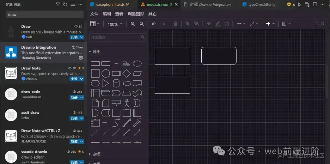330x164 pixels.
Task: Click the To Back arrange icon
Action: tap(196, 24)
